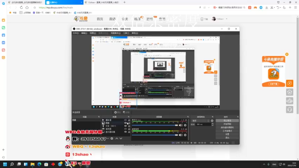Screen dimensions: 299x168
Task: Open the scene transition type dropdown
Action: pos(201,121)
